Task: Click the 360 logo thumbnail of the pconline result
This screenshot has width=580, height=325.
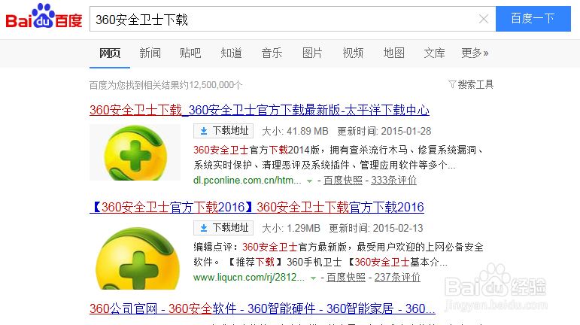Action: pyautogui.click(x=135, y=152)
